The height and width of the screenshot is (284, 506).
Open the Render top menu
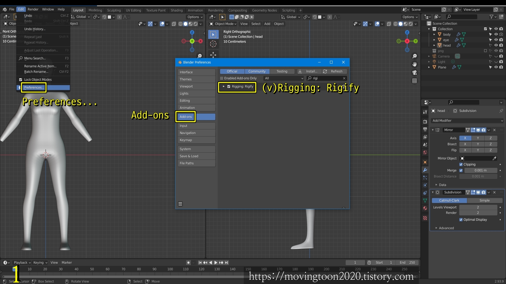[x=33, y=9]
